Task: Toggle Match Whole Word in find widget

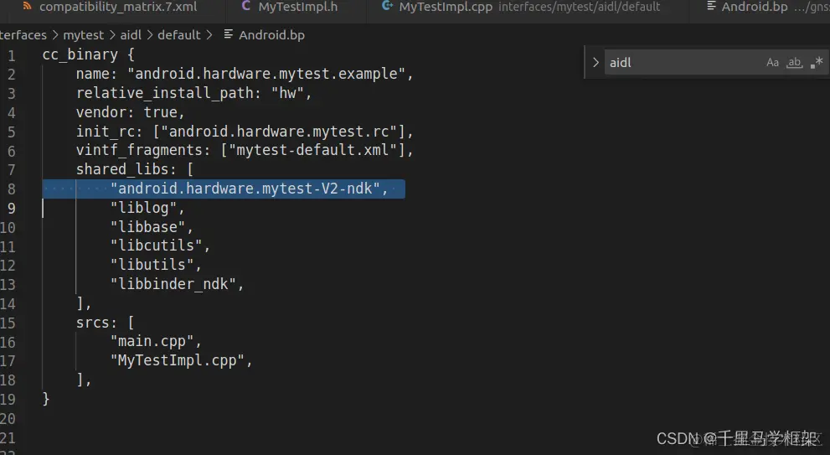Action: (794, 63)
